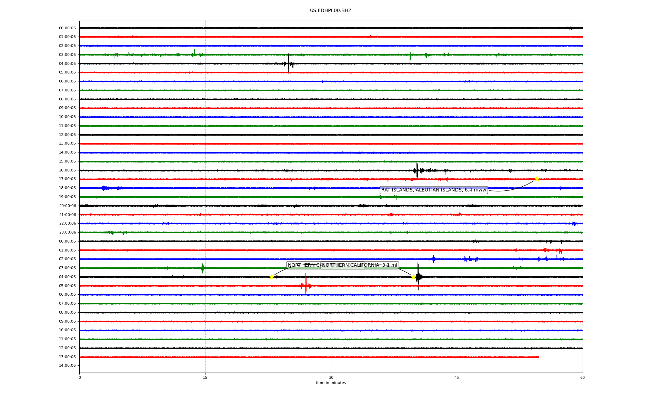Viewport: 662px width, 414px height.
Task: Click the 20:00:06 time label on the left axis
Action: pos(67,206)
